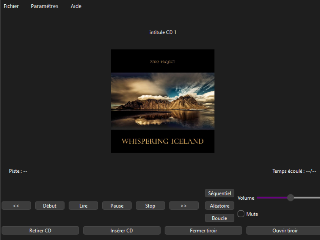Click the Volume slider handle
320x240 pixels.
[290, 198]
